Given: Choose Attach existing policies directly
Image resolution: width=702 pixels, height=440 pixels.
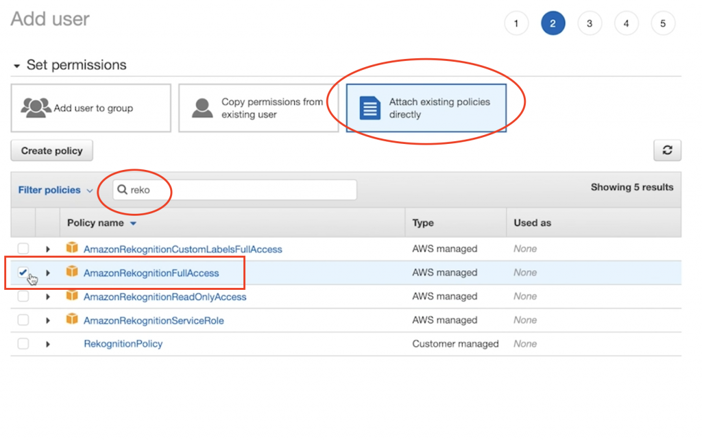Looking at the screenshot, I should click(426, 108).
